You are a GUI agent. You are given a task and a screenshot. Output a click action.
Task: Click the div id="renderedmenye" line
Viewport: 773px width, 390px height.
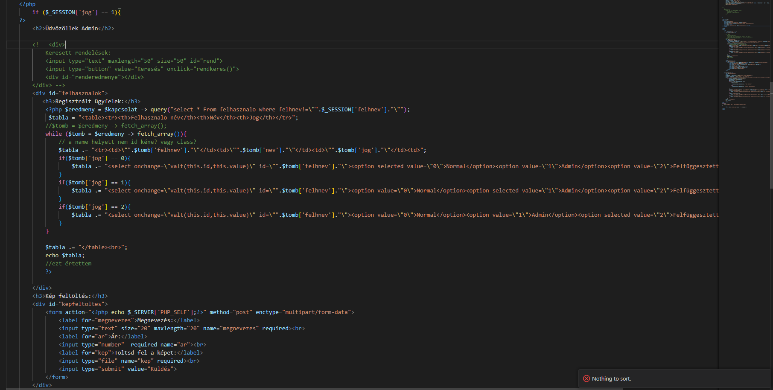[x=95, y=77]
